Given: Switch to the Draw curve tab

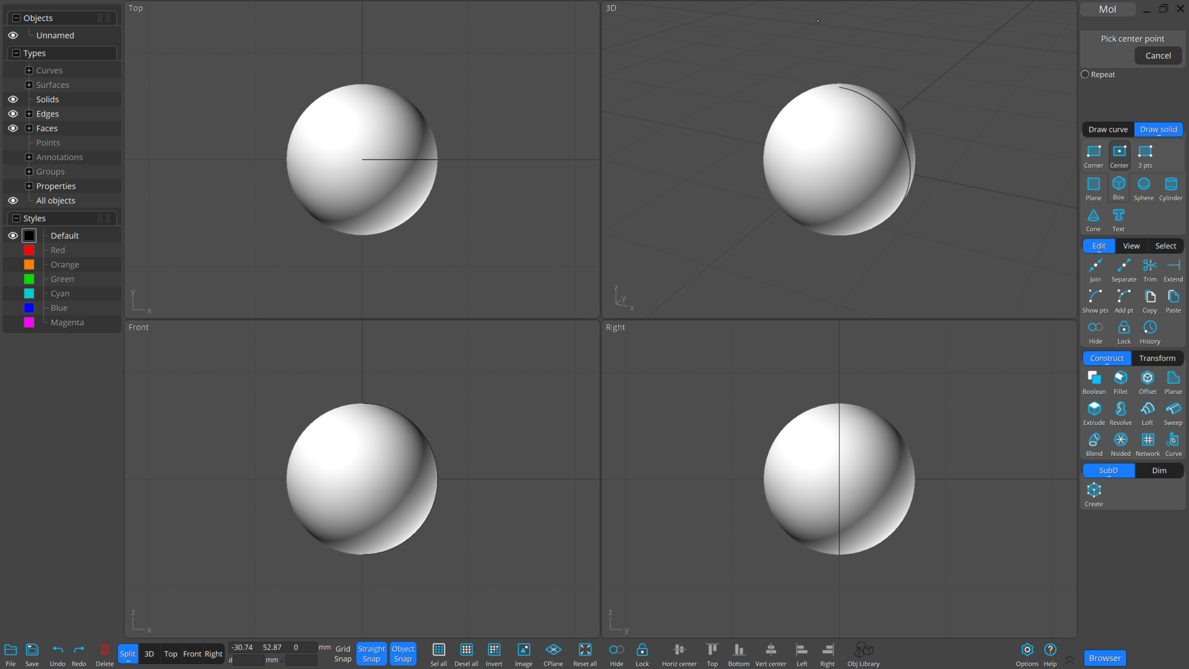Looking at the screenshot, I should pyautogui.click(x=1108, y=129).
